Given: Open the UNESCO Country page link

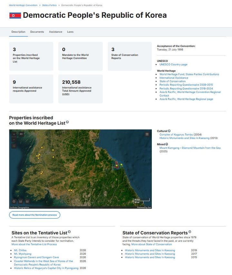Looking at the screenshot, I should pos(173,65).
